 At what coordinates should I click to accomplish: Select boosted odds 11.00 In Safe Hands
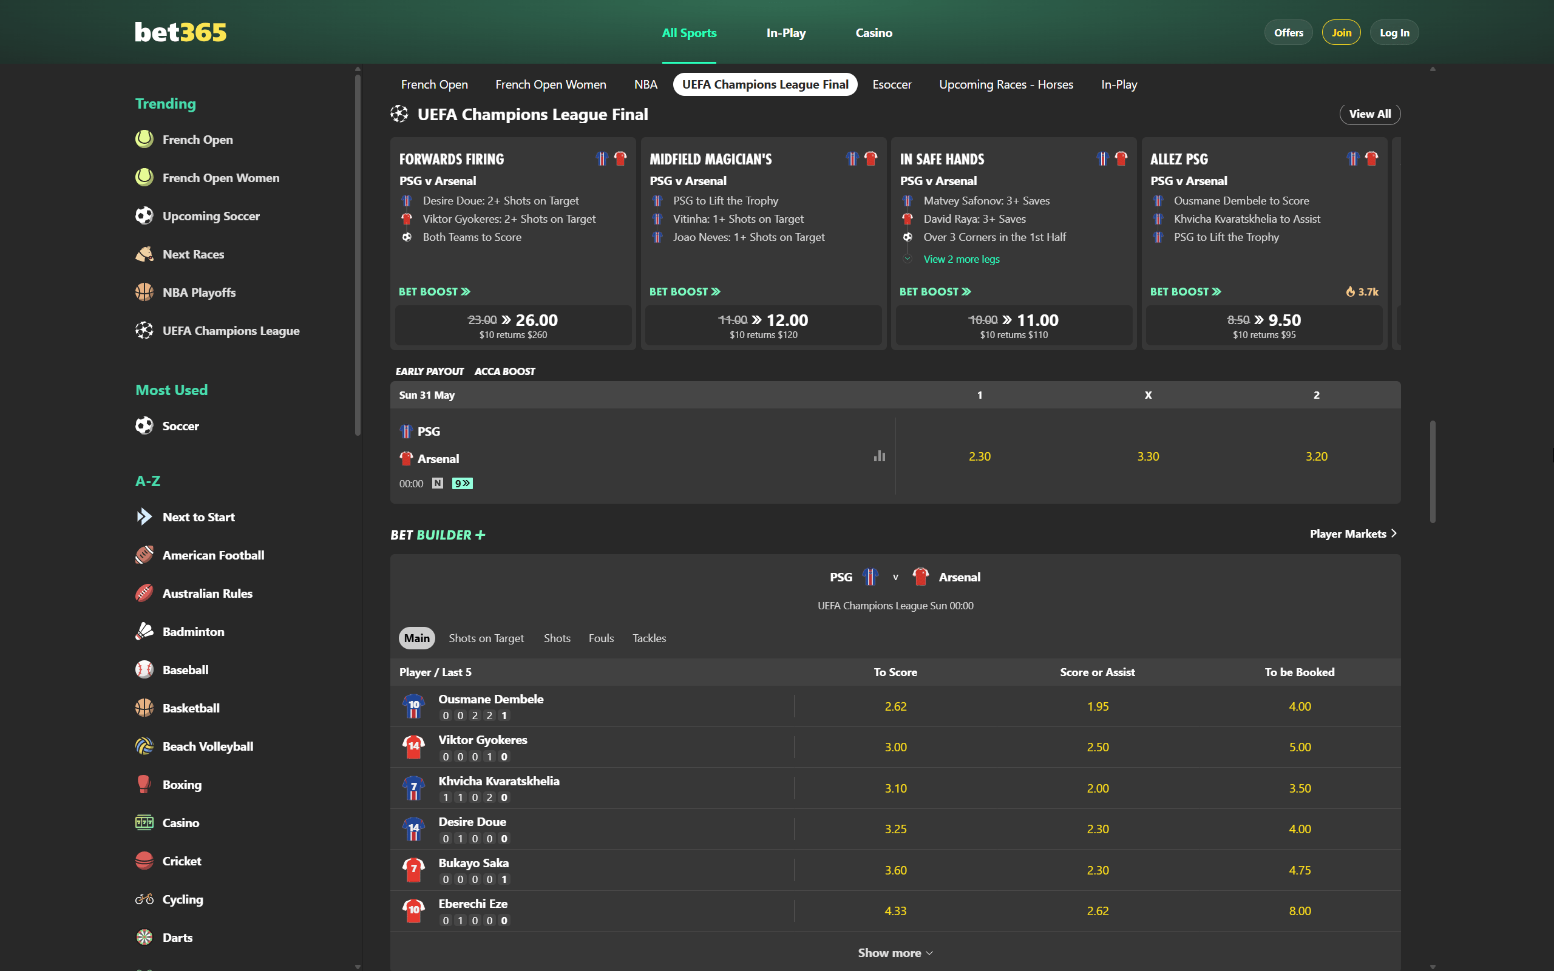(x=1013, y=326)
